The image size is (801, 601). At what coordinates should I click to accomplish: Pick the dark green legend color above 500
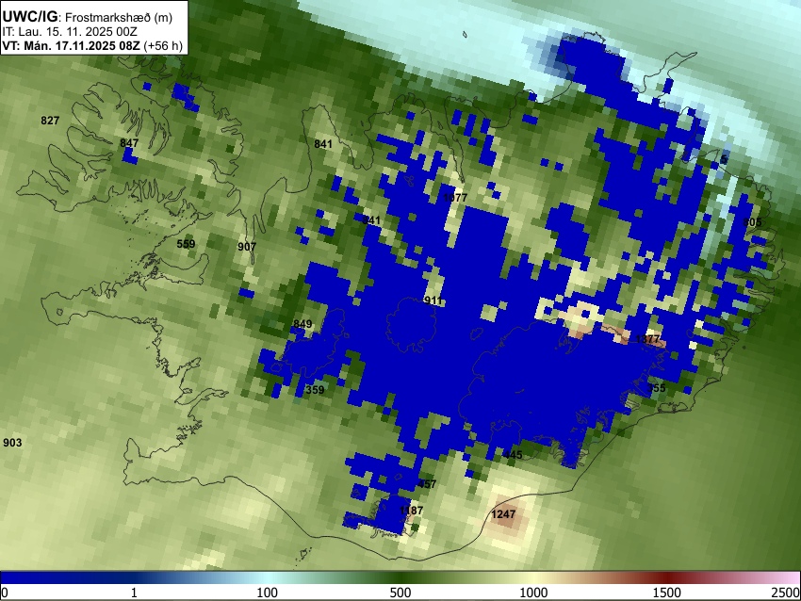pyautogui.click(x=400, y=577)
